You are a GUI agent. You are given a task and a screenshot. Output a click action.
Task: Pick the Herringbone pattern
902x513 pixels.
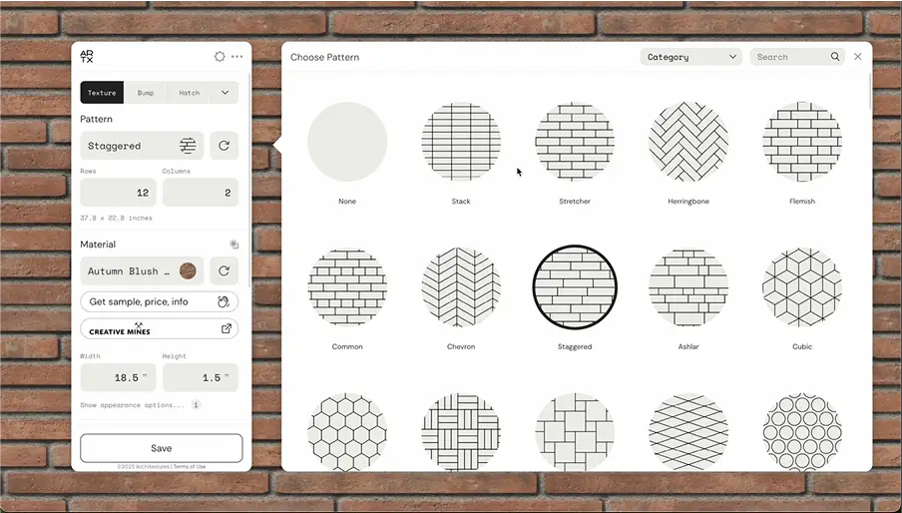coord(688,142)
